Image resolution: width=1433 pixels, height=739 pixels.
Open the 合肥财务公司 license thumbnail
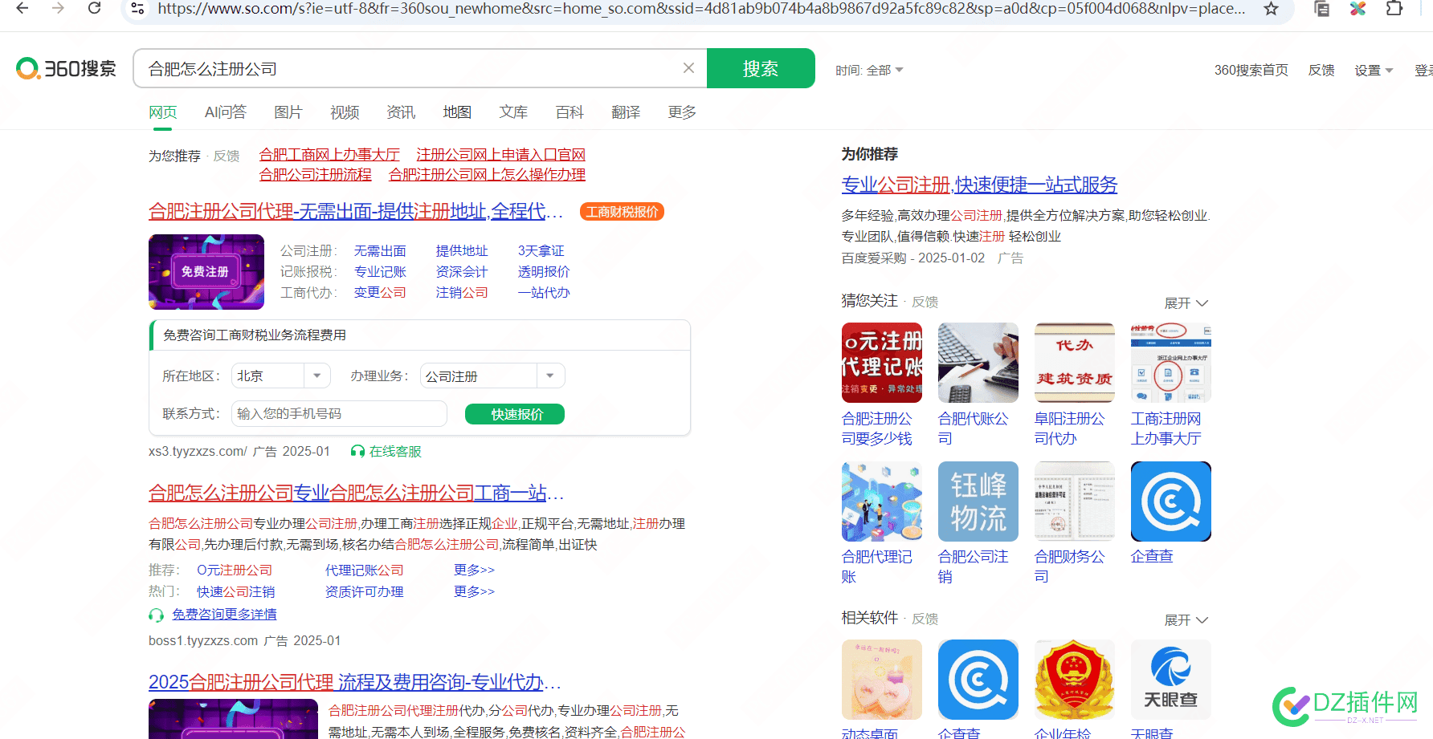coord(1075,501)
